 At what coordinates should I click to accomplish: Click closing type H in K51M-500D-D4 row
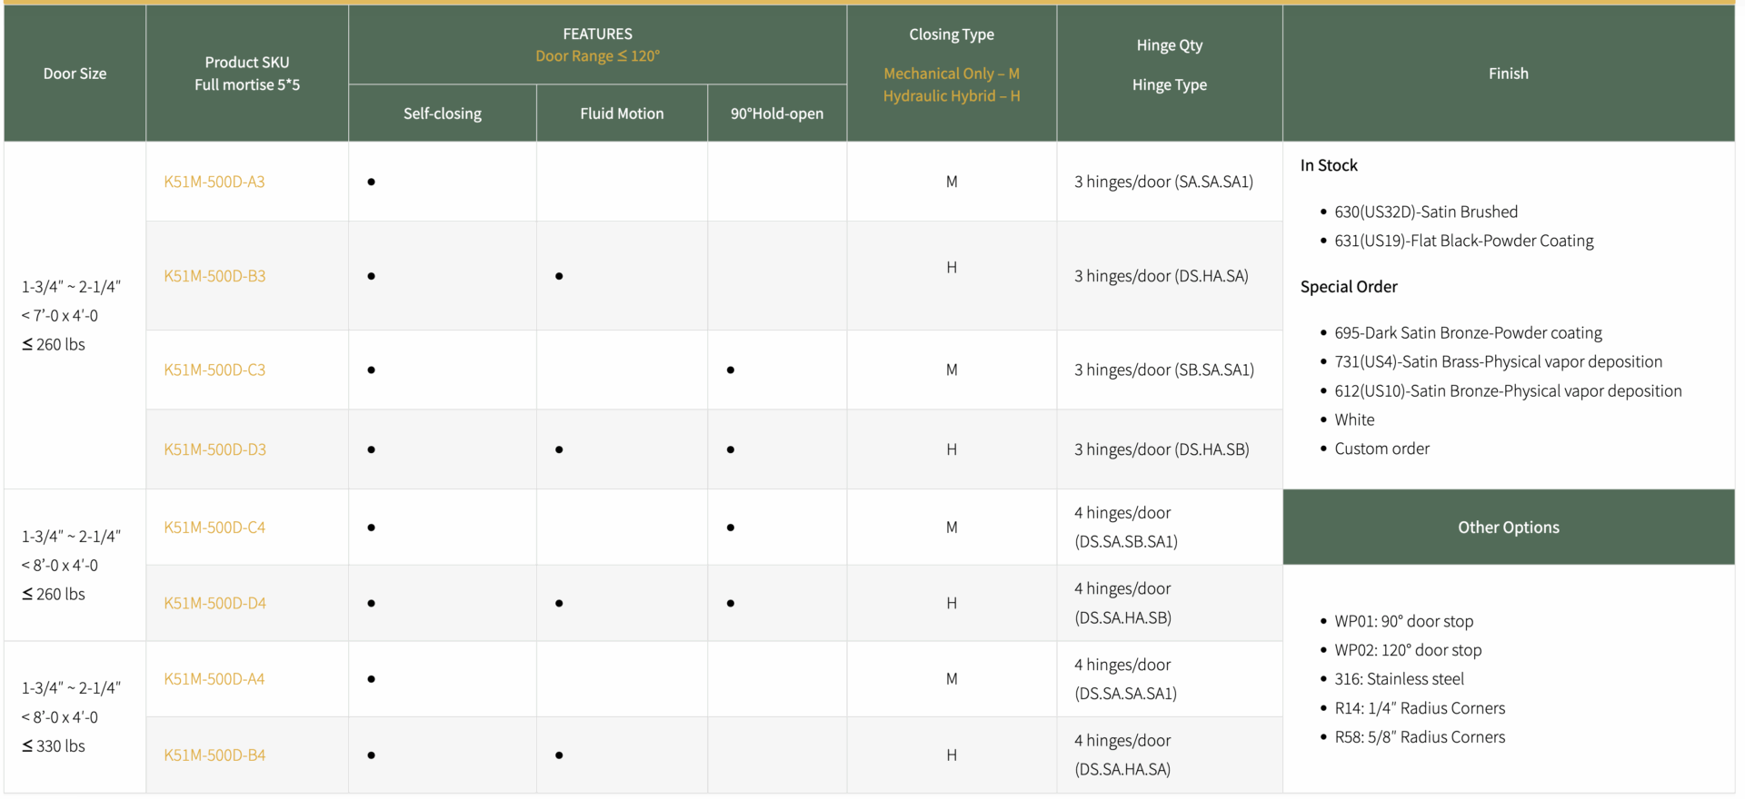pyautogui.click(x=952, y=604)
